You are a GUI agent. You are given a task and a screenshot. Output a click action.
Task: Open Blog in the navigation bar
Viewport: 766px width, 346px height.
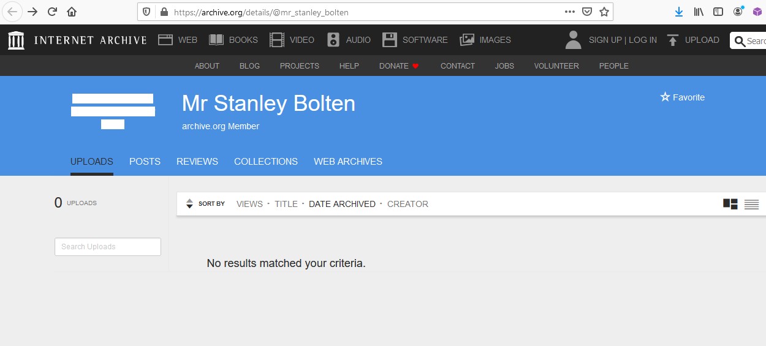[249, 66]
